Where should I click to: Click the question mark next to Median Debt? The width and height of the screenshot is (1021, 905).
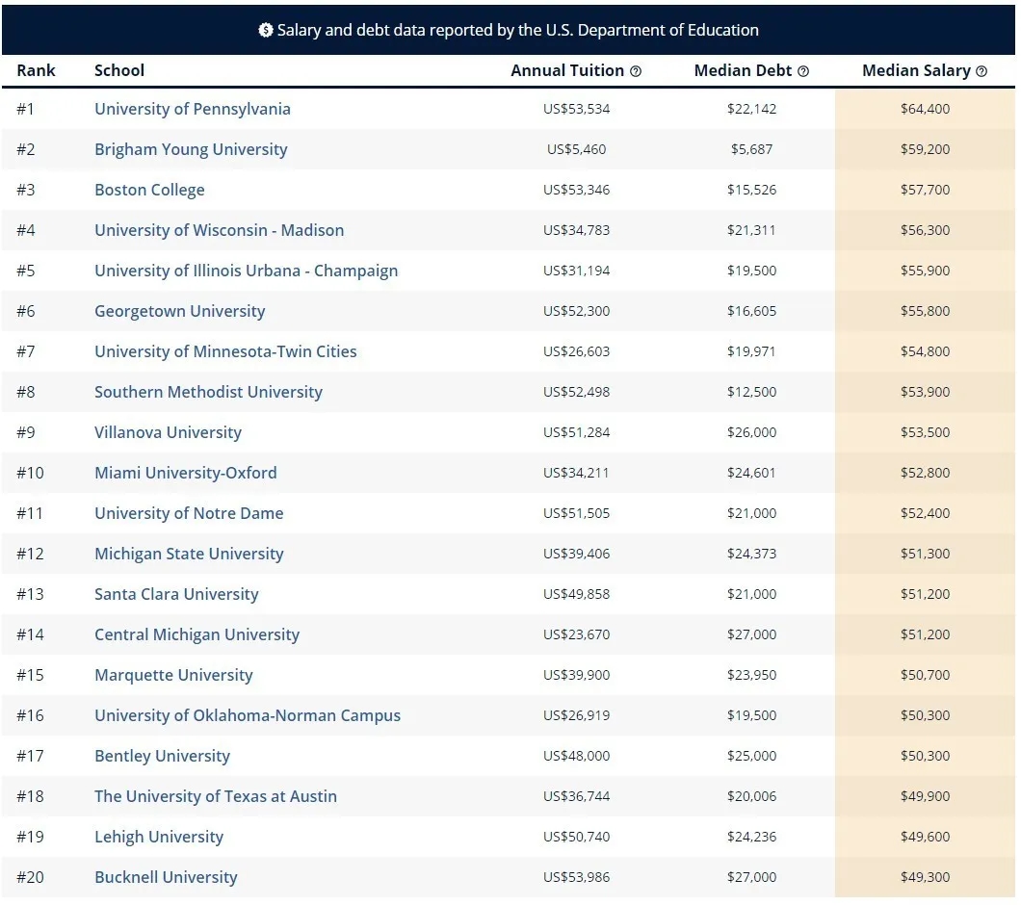click(x=803, y=71)
